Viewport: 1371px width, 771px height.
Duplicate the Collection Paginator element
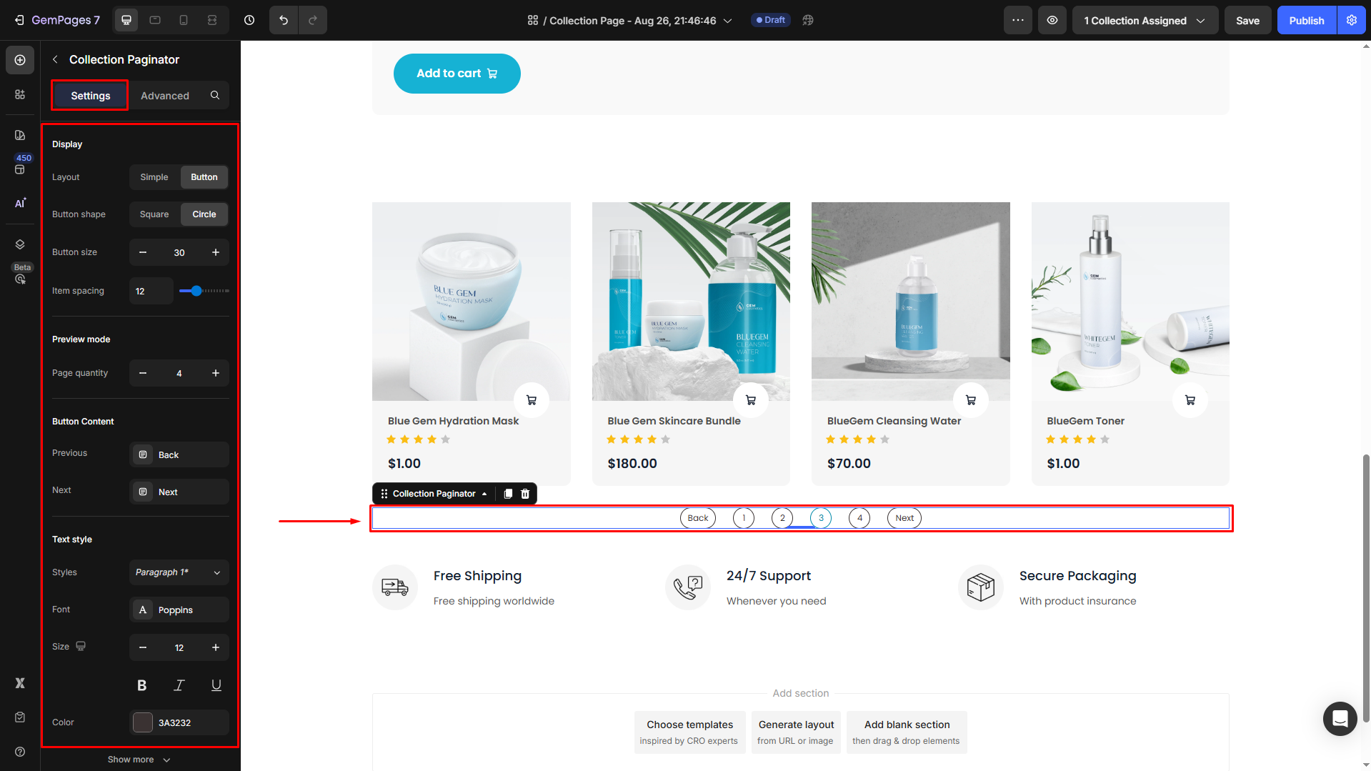pyautogui.click(x=508, y=494)
